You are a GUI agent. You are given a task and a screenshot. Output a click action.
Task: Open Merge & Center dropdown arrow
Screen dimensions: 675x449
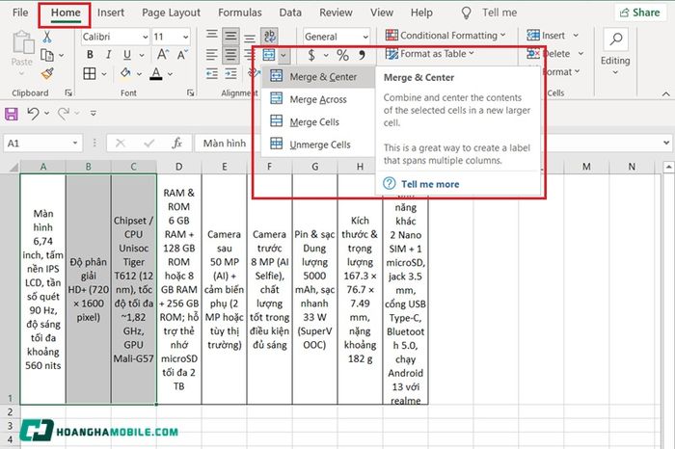283,55
